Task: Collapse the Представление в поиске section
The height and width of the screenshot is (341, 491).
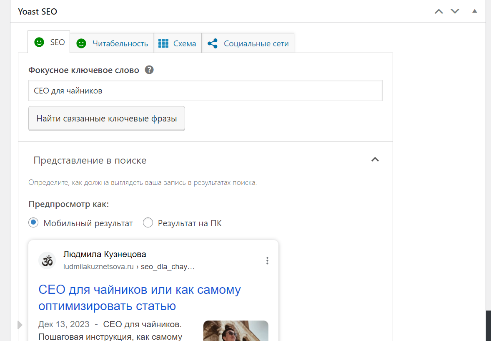Action: tap(375, 160)
